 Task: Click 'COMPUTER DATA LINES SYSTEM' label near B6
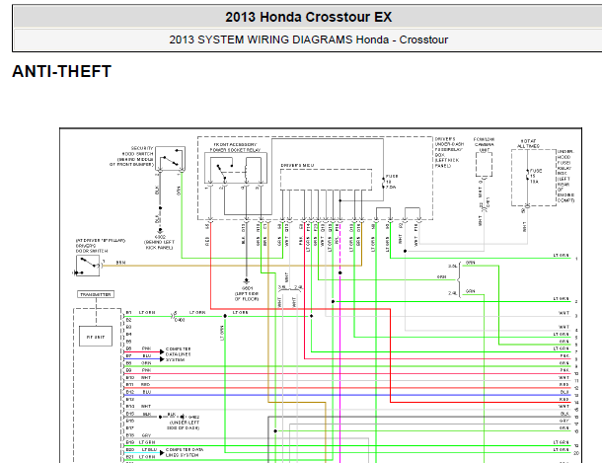pyautogui.click(x=179, y=354)
